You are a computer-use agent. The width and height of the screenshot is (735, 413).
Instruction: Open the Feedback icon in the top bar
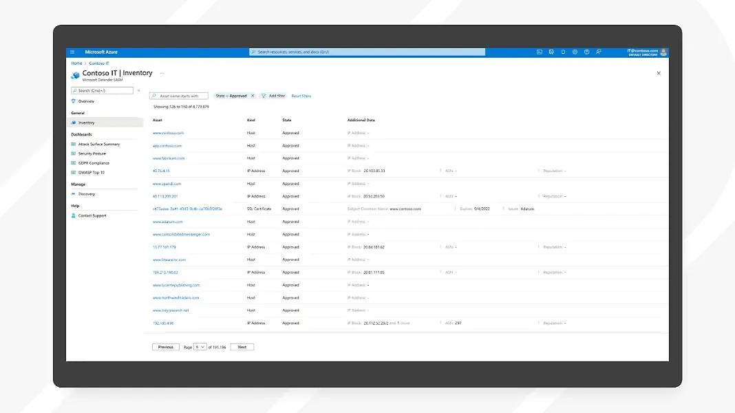(599, 52)
